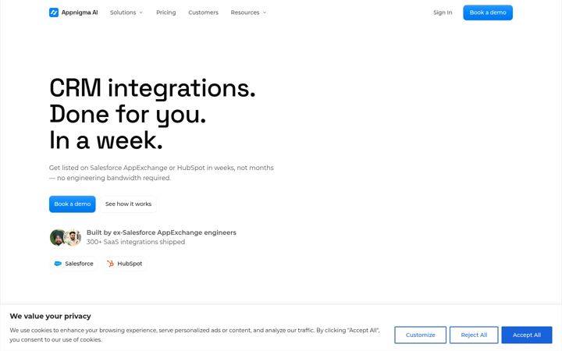
Task: Click the hero Book a demo button
Action: (73, 204)
